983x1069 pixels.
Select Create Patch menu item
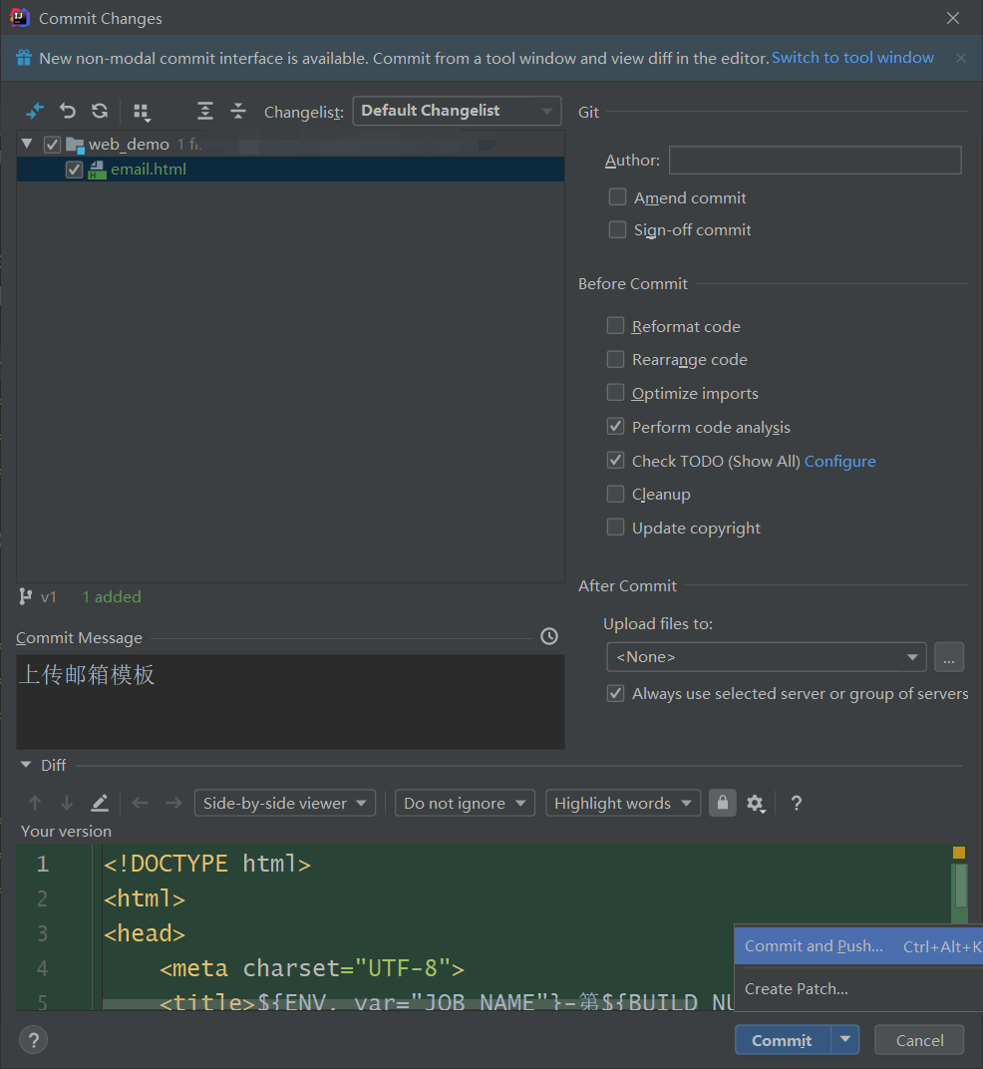click(x=858, y=988)
